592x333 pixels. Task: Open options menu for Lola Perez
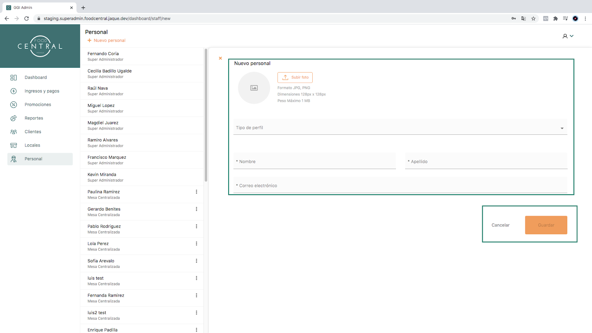coord(196,243)
